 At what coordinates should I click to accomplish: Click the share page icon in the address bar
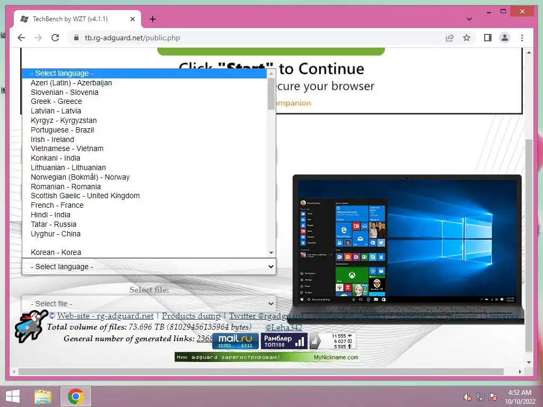coord(450,38)
